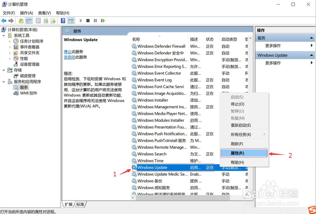The image size is (316, 214).
Task: Select Windows Defender Firewall service row
Action: [189, 46]
